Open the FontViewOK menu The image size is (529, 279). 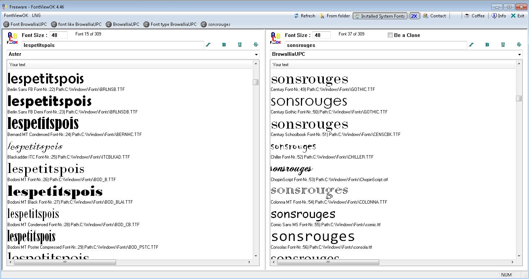tap(16, 16)
